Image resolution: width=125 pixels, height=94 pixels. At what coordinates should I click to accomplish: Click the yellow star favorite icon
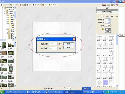103,29
